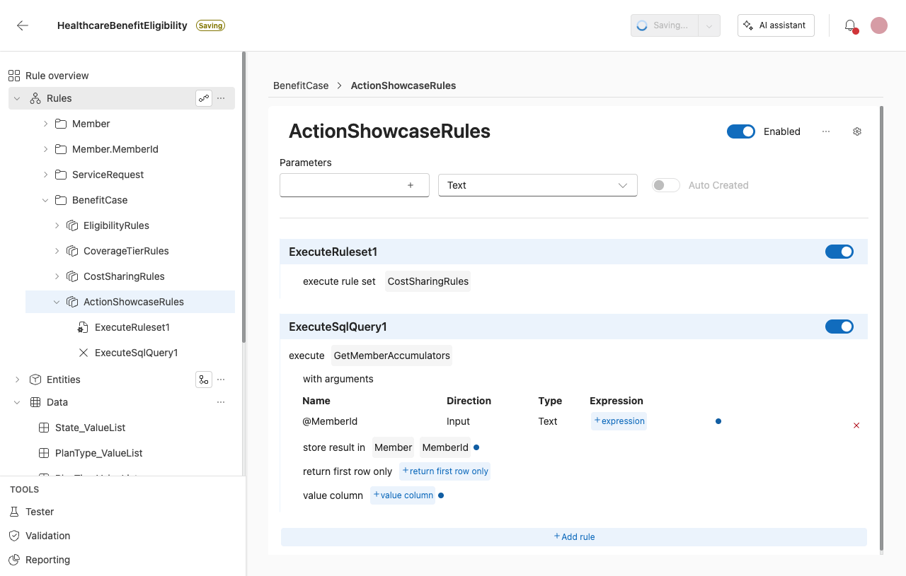This screenshot has height=576, width=906.
Task: Click BenefitCase in the breadcrumb
Action: 301,86
